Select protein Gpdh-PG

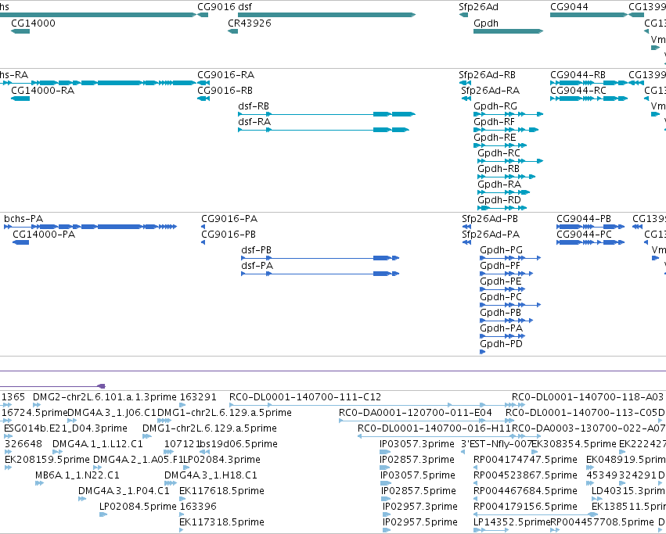[501, 250]
